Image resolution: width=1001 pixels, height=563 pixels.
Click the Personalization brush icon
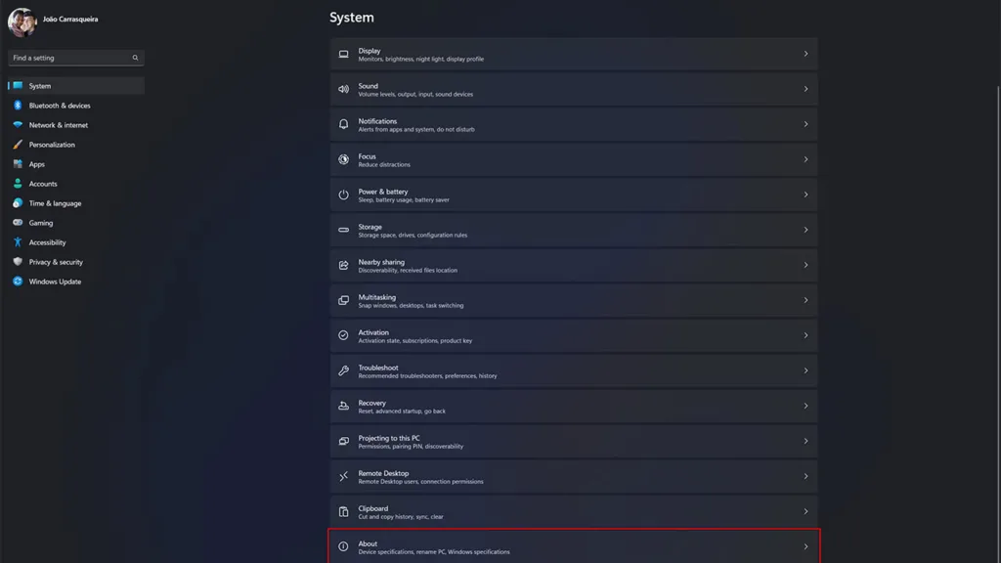tap(18, 145)
